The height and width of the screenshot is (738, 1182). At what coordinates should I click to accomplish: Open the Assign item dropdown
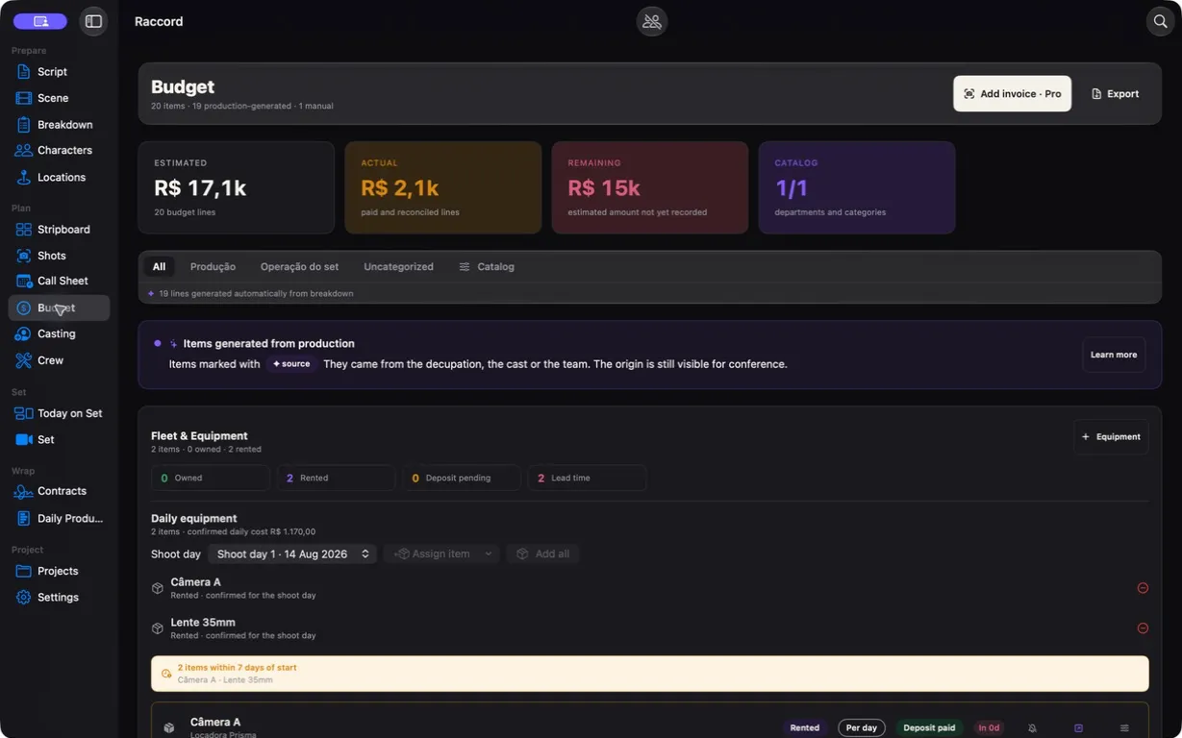(441, 554)
